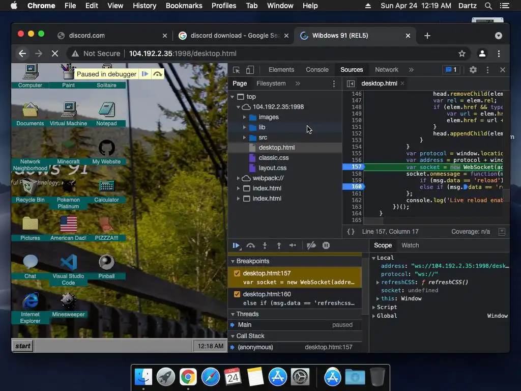Uncheck the desktop.html:160 breakpoint

(237, 294)
